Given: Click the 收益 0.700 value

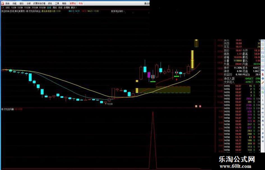Looking at the screenshot, I should pyautogui.click(x=238, y=75).
